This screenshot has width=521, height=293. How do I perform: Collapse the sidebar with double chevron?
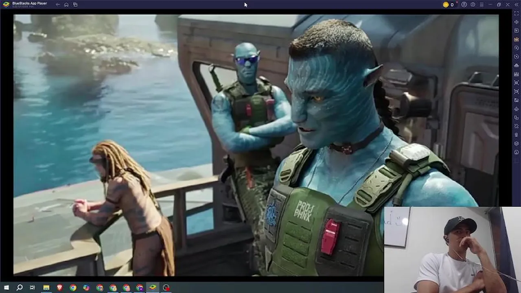pyautogui.click(x=517, y=4)
